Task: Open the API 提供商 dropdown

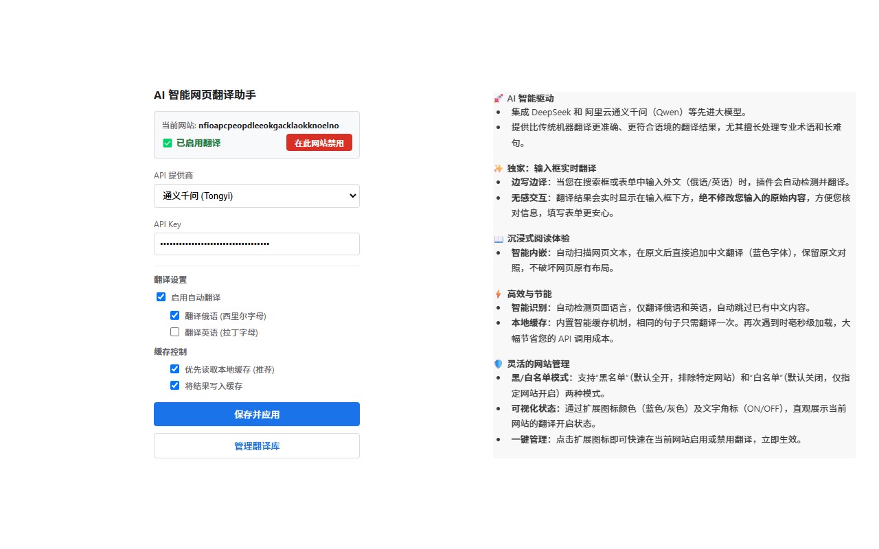Action: tap(257, 196)
